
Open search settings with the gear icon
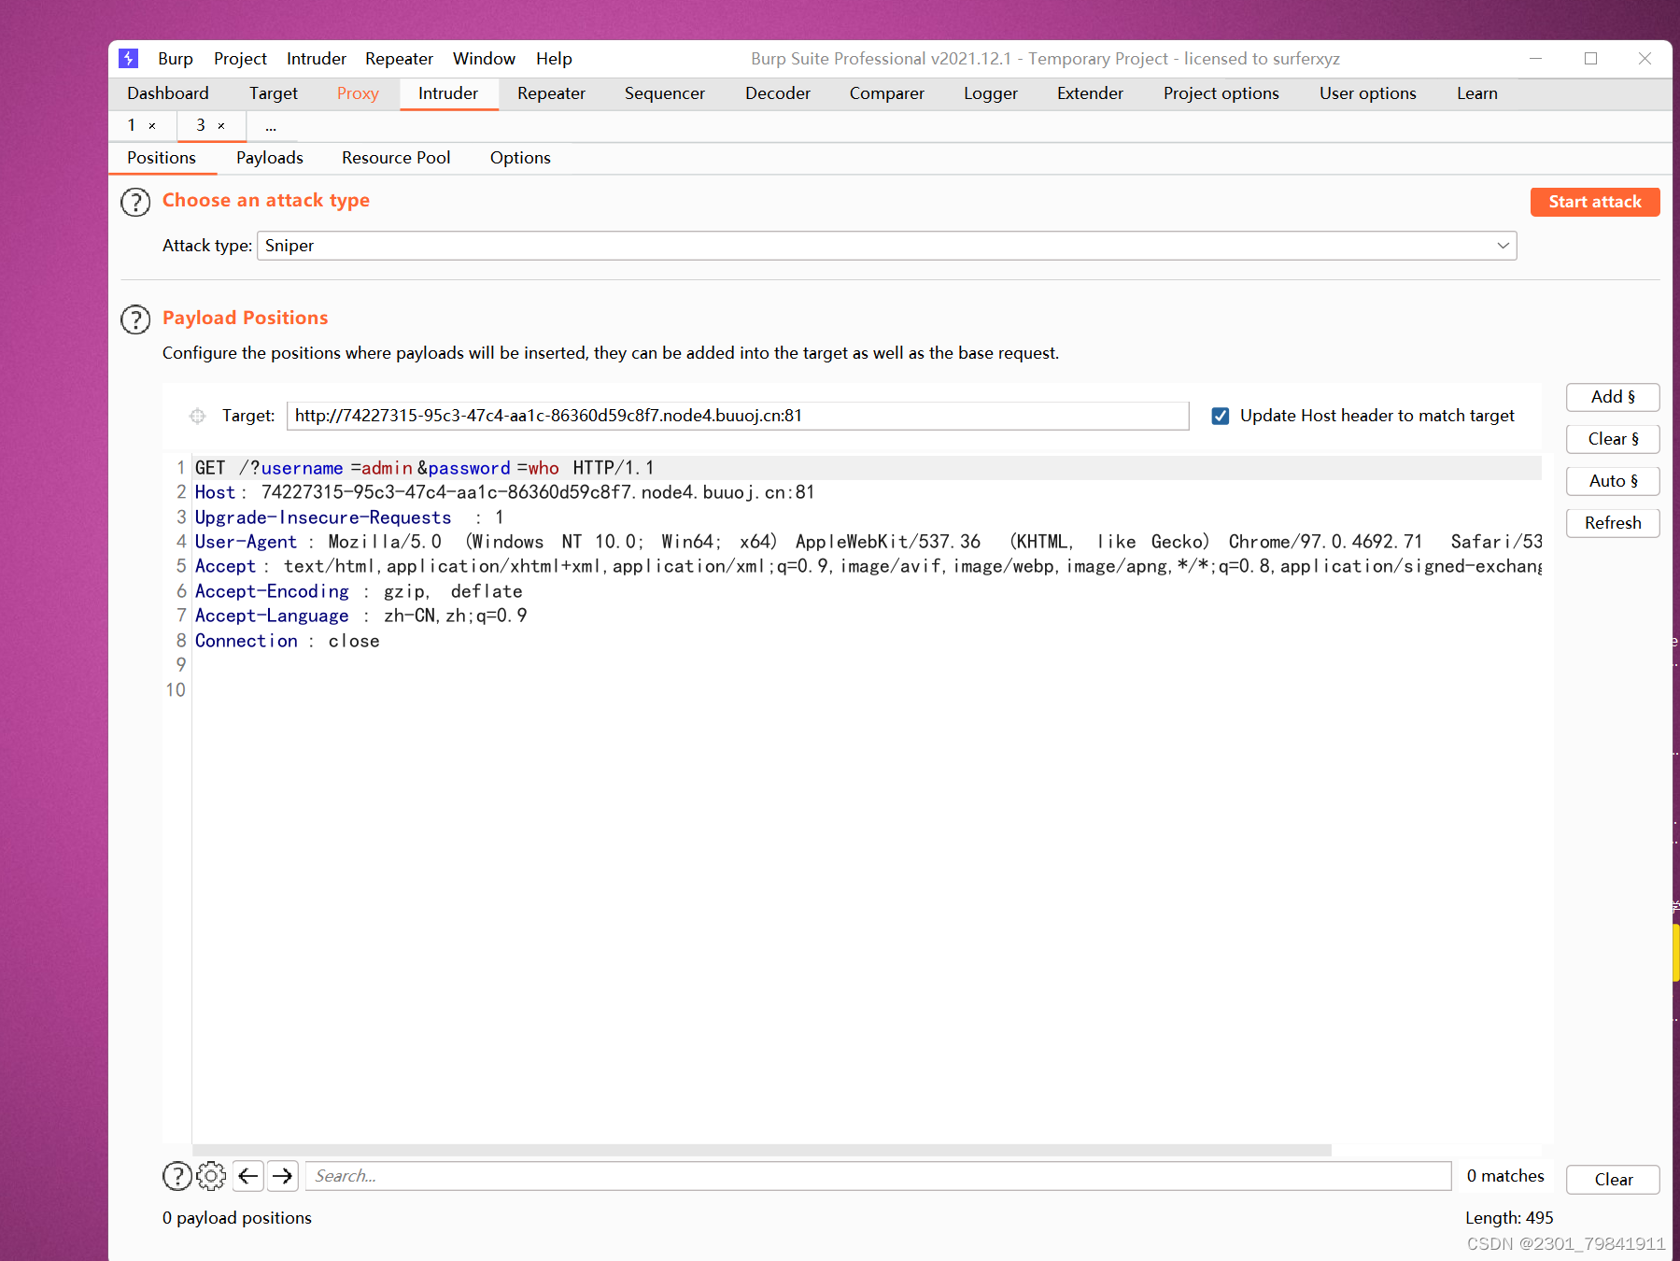pyautogui.click(x=211, y=1176)
